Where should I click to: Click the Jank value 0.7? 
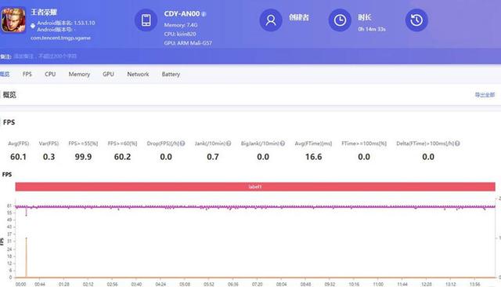[x=213, y=157]
